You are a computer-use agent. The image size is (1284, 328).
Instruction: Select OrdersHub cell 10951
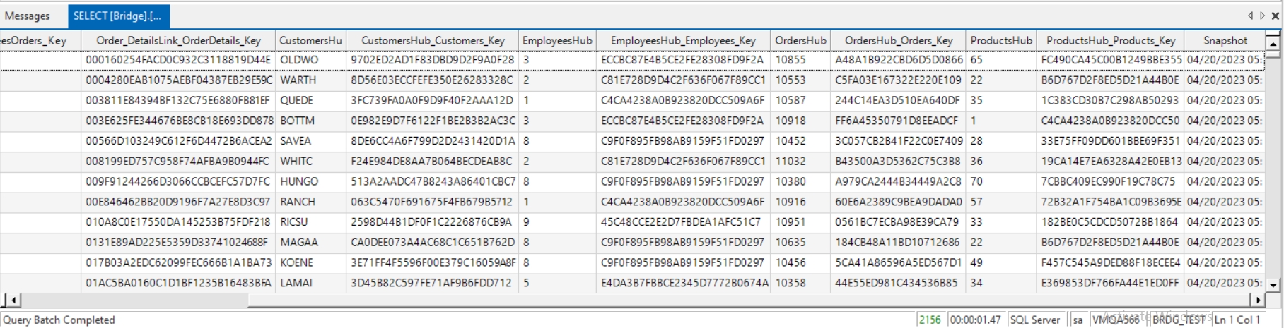tap(800, 221)
